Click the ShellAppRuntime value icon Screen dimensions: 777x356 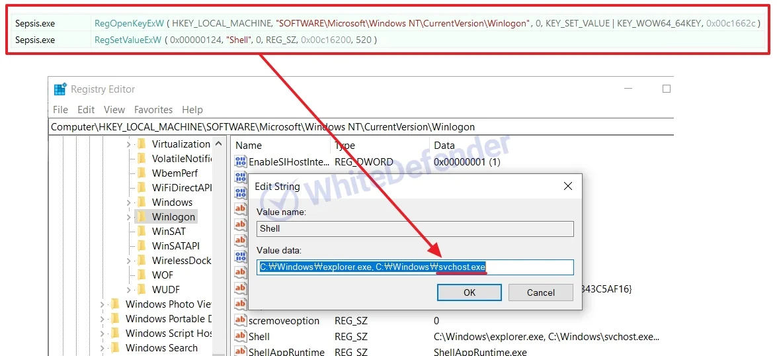[x=241, y=352]
